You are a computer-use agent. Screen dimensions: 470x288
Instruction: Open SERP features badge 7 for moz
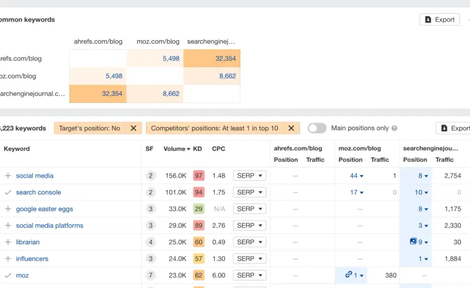pyautogui.click(x=151, y=275)
